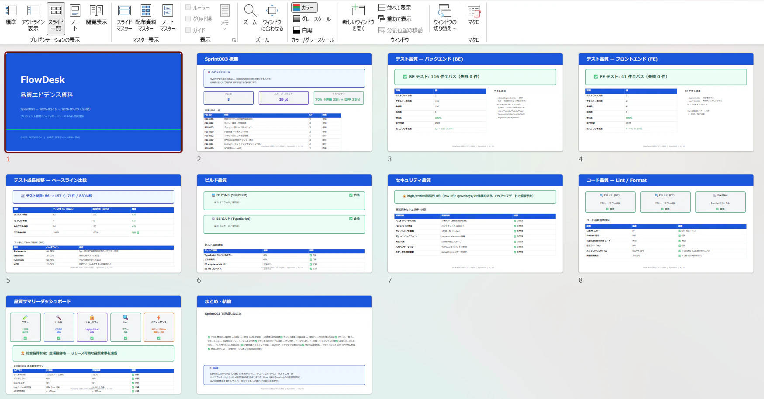Open the マクロ (Macros) button
Screen dimensions: 764x399
(x=474, y=16)
